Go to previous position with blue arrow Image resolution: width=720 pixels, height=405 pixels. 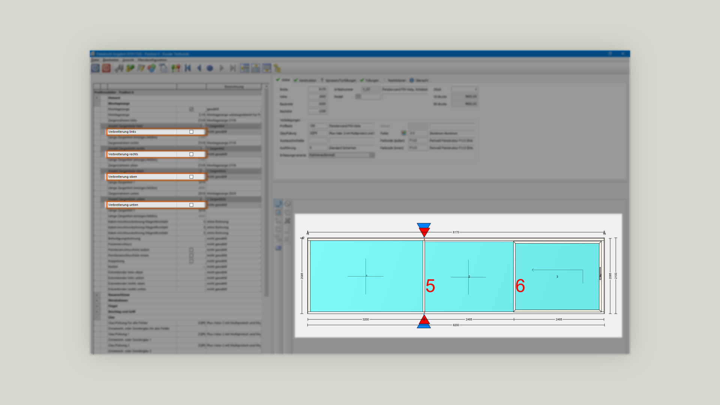point(199,68)
